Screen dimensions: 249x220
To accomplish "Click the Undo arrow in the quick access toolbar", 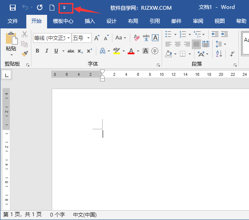I will [25, 8].
